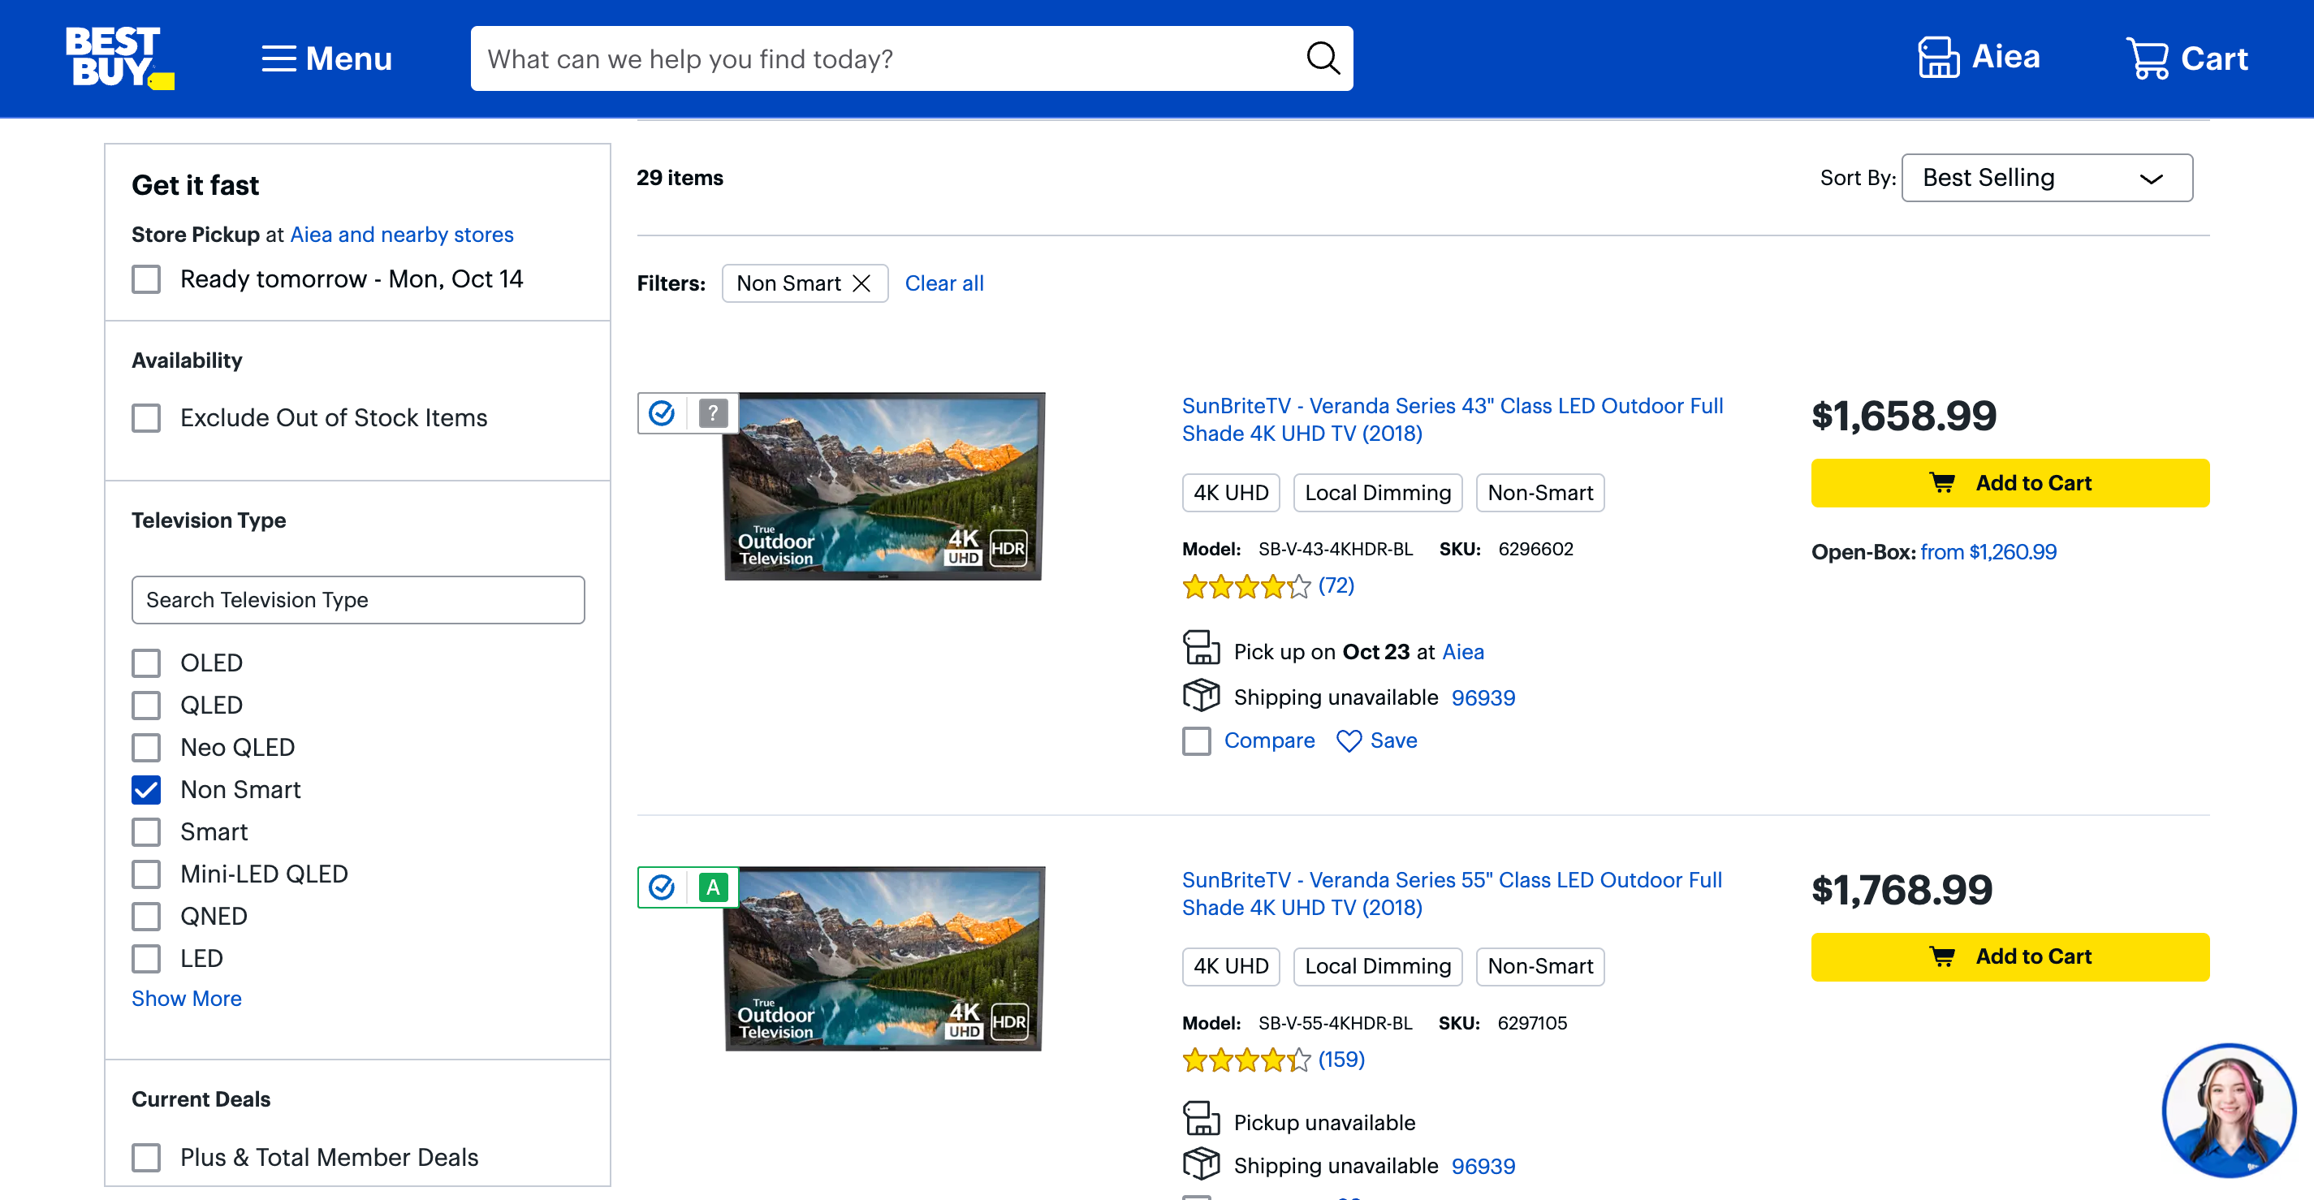
Task: Click Clear all active filters link
Action: 944,282
